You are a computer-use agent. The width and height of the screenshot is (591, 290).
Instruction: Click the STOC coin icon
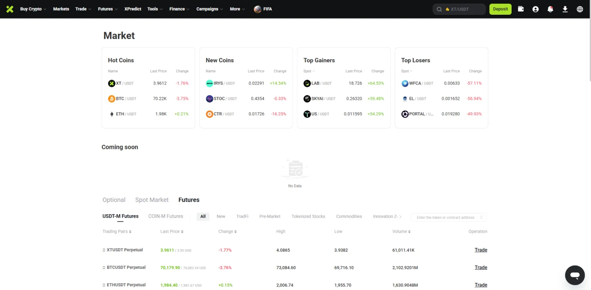209,98
